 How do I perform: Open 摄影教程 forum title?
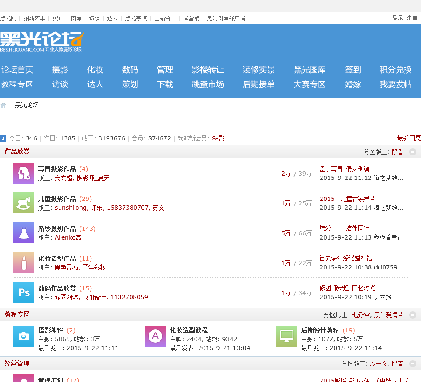pos(51,331)
